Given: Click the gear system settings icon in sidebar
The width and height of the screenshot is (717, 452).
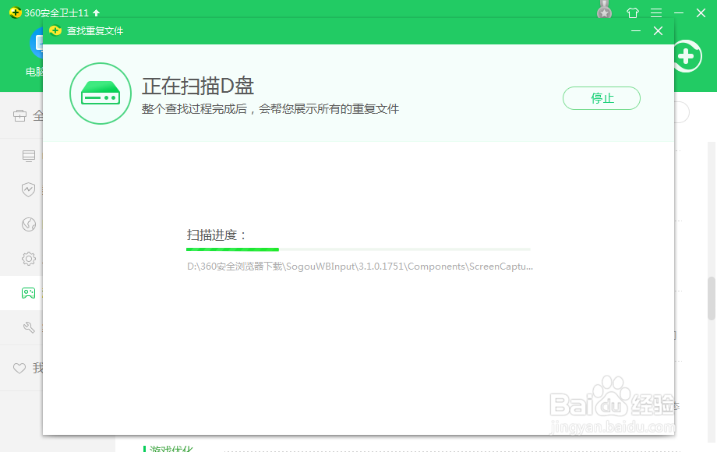Looking at the screenshot, I should point(29,259).
